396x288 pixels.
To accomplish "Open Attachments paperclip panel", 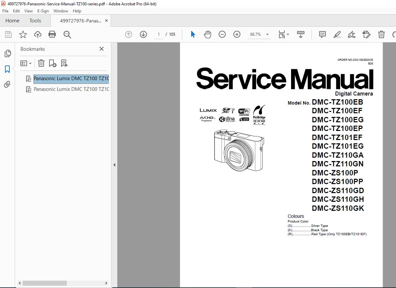I will coord(7,84).
